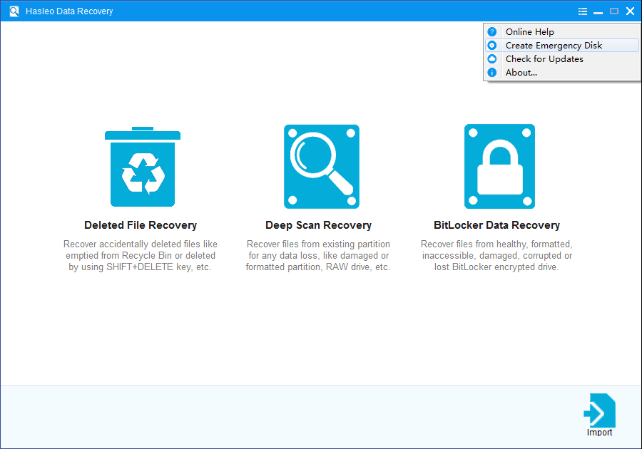This screenshot has height=449, width=642.
Task: Click the BitLocker Data Recovery heading
Action: click(x=496, y=225)
